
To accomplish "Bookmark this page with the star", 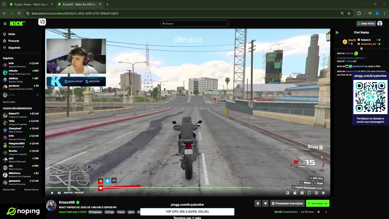I will pos(349,13).
